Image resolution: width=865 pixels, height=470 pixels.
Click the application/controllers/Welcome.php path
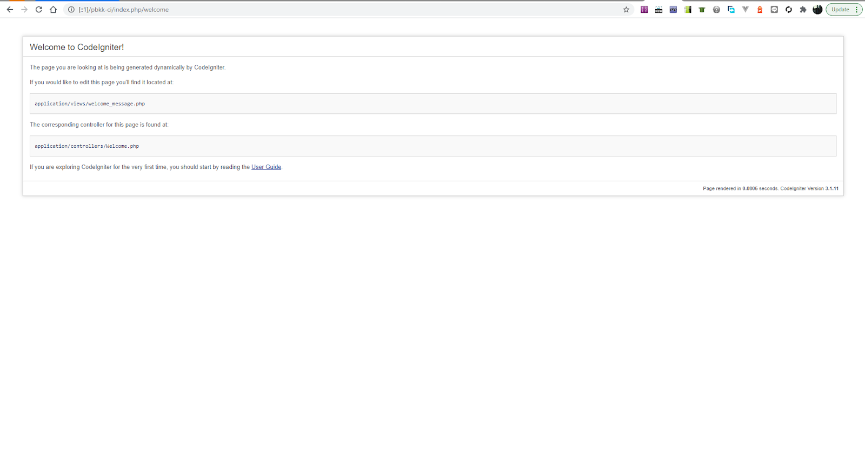click(86, 146)
